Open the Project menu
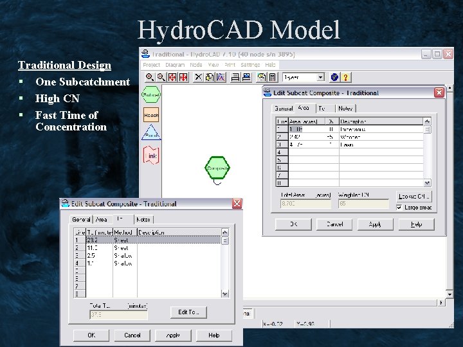The height and width of the screenshot is (347, 463). 152,65
